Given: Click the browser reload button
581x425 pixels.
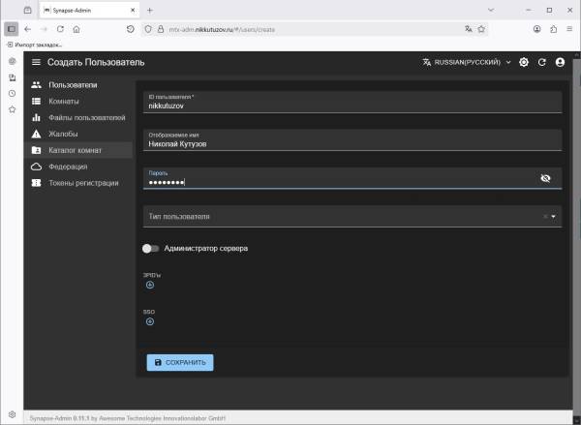Looking at the screenshot, I should pyautogui.click(x=60, y=29).
